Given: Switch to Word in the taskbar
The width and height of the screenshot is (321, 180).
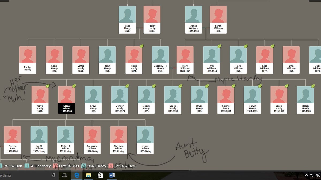Looking at the screenshot, I should pyautogui.click(x=112, y=175).
